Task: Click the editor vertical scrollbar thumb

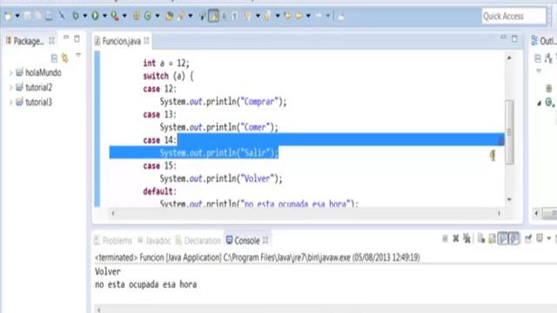Action: coord(509,132)
